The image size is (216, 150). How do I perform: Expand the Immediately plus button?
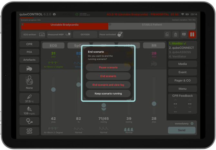192,124
